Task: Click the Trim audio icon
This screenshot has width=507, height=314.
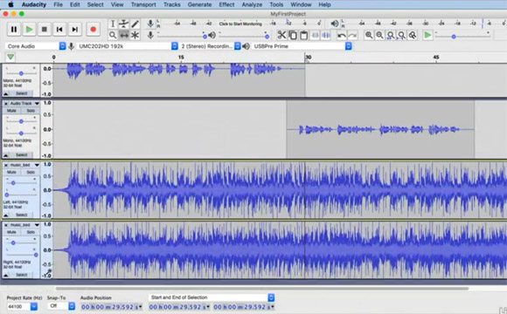Action: 315,35
